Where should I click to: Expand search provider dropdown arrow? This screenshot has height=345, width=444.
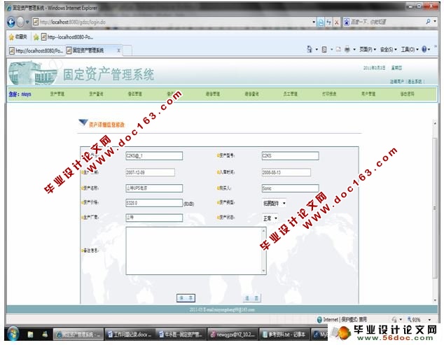coord(435,22)
